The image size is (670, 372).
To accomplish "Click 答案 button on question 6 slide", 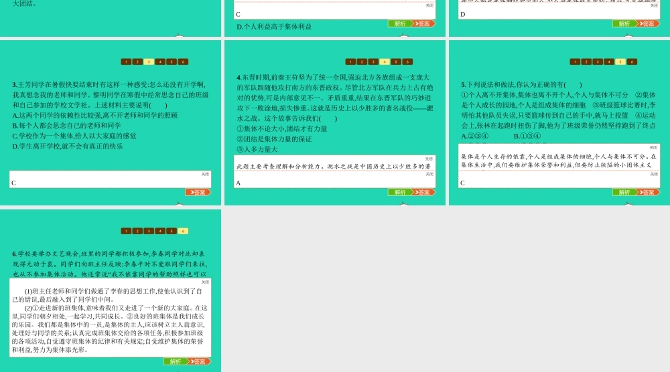I will point(199,362).
